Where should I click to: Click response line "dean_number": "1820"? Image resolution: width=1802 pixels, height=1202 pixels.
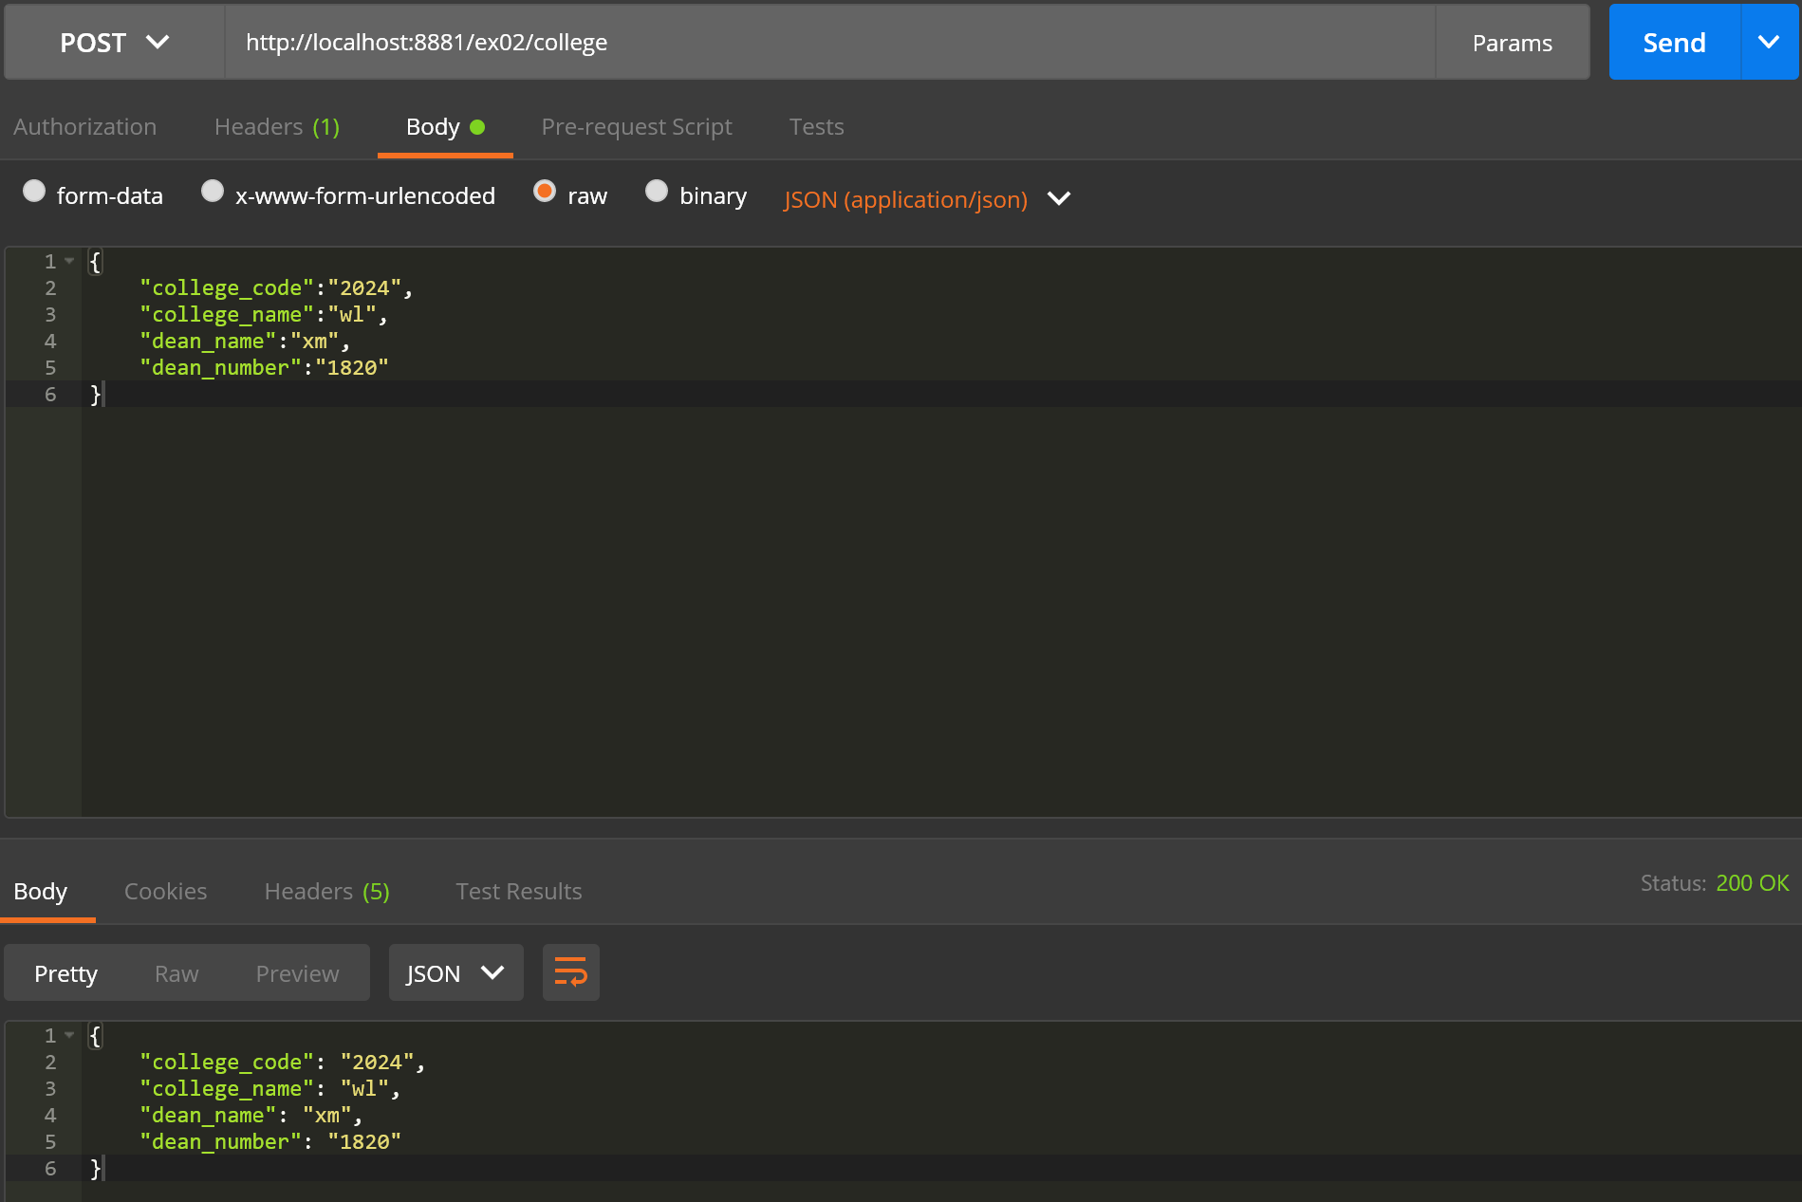tap(270, 1141)
